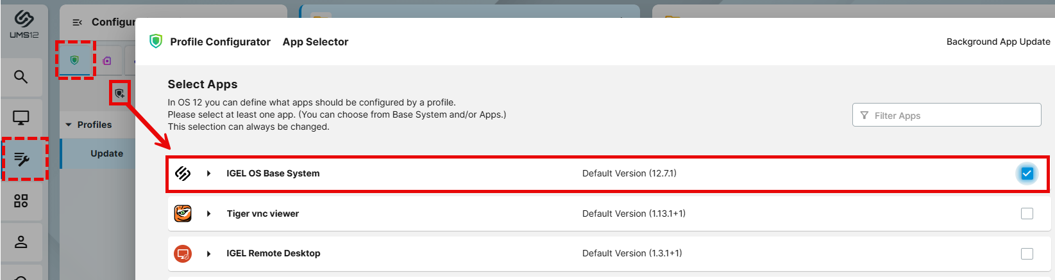1055x280 pixels.
Task: Expand the IGEL OS Base System row
Action: [208, 173]
